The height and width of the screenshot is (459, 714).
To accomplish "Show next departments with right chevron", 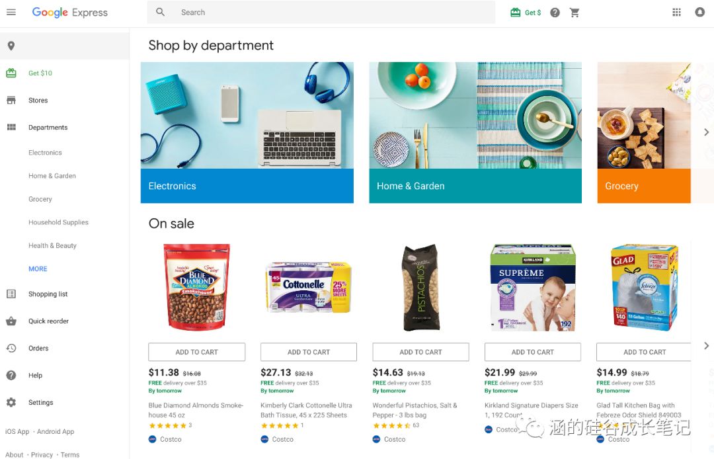I will pyautogui.click(x=706, y=132).
